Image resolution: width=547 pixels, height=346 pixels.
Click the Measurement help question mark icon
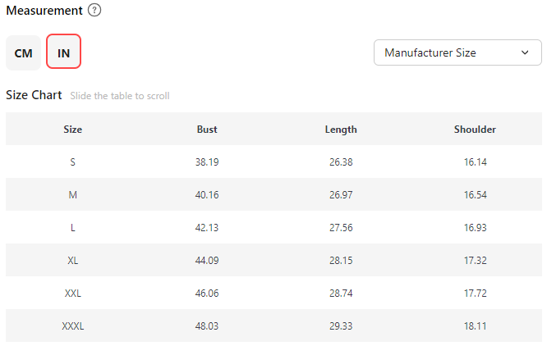[95, 11]
